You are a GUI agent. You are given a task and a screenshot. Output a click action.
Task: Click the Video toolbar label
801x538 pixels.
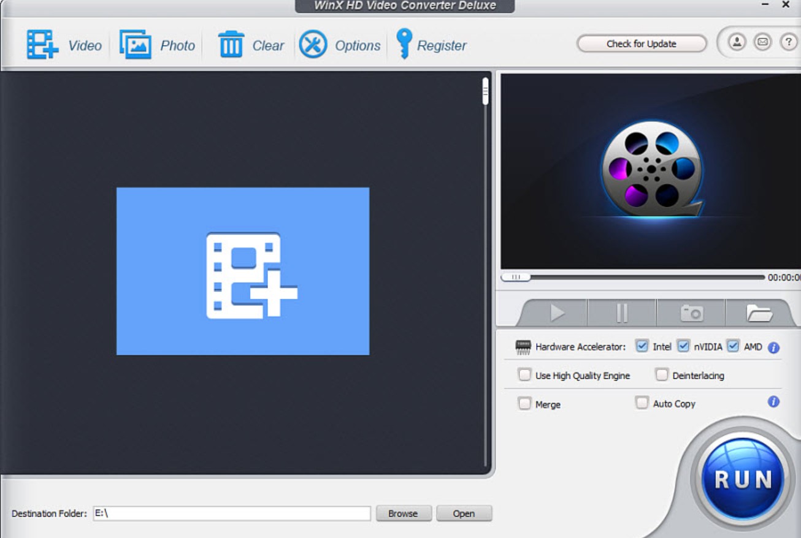(x=85, y=45)
